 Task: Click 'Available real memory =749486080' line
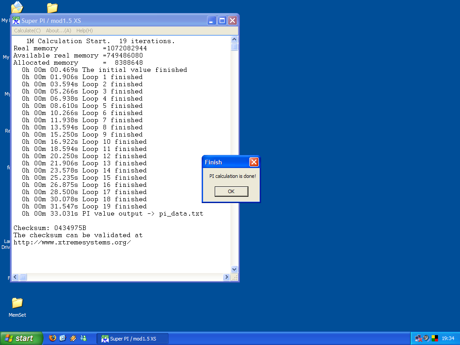pos(78,55)
